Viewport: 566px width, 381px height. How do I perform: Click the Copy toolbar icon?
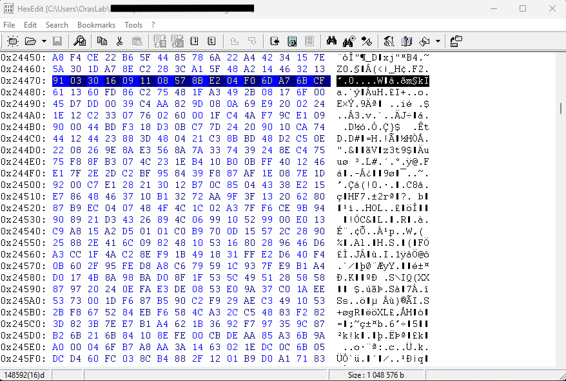(102, 41)
